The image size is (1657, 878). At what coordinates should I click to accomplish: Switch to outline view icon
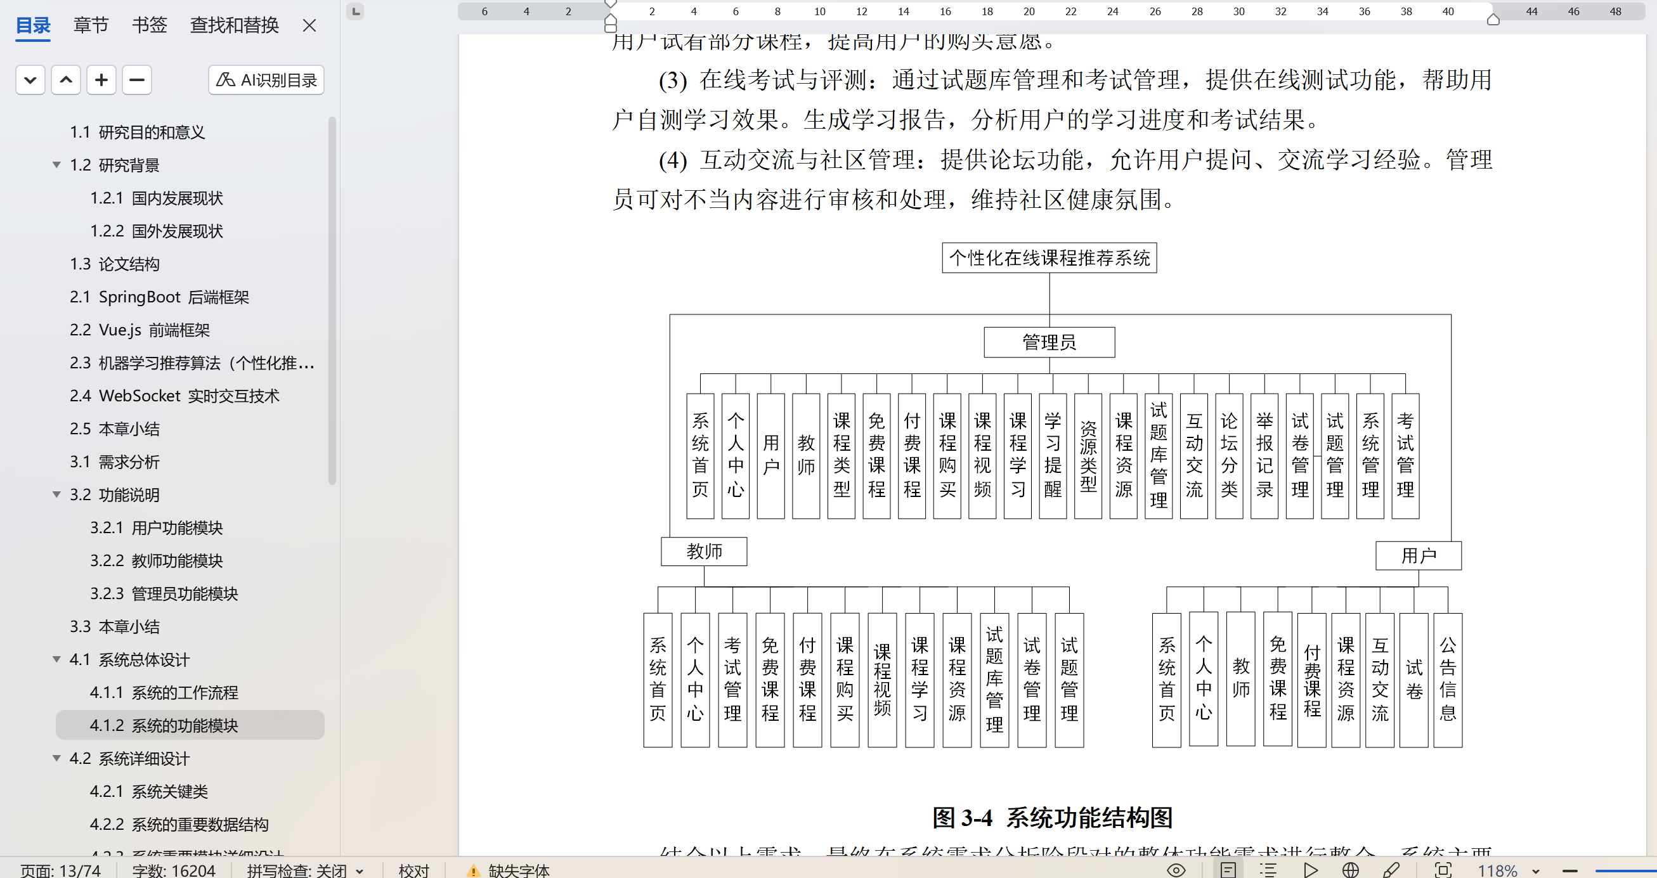click(1268, 870)
